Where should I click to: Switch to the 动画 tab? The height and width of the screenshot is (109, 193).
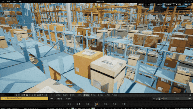(x=100, y=95)
